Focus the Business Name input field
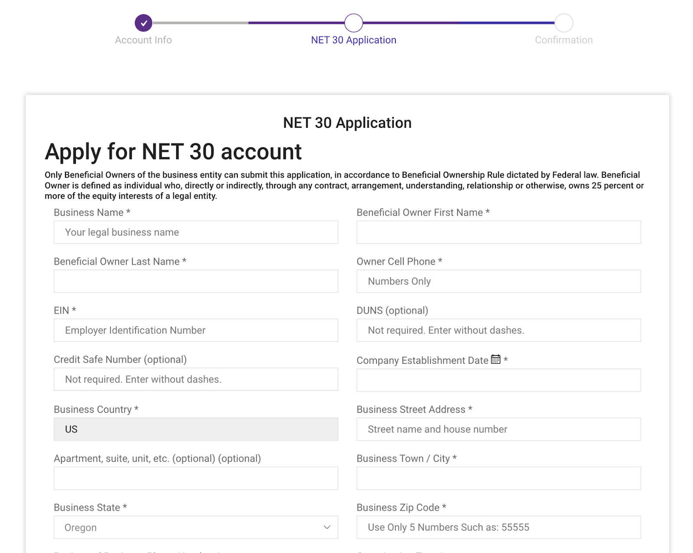Screen dimensions: 693x553 tap(196, 232)
